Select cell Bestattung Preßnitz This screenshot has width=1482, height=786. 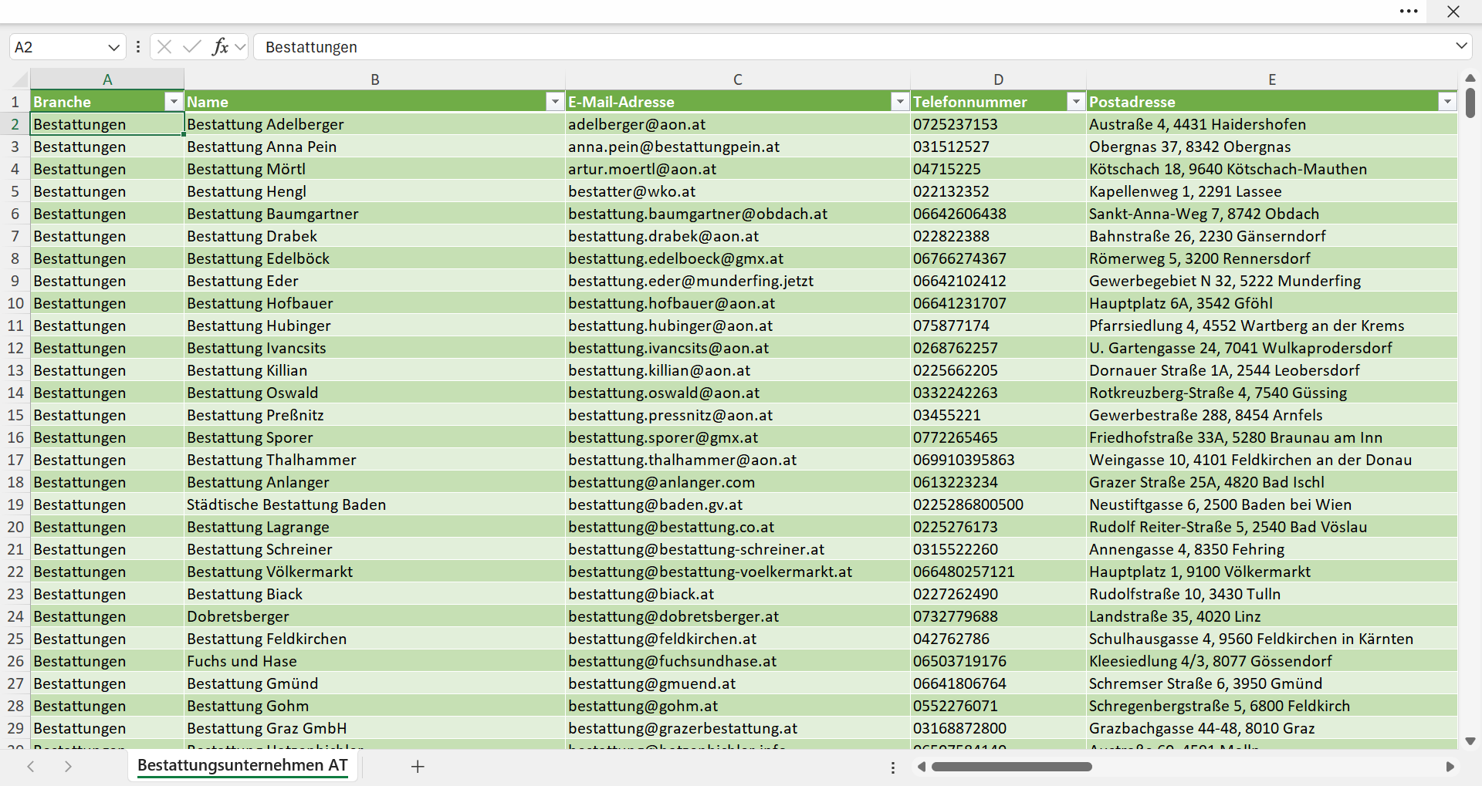point(374,415)
